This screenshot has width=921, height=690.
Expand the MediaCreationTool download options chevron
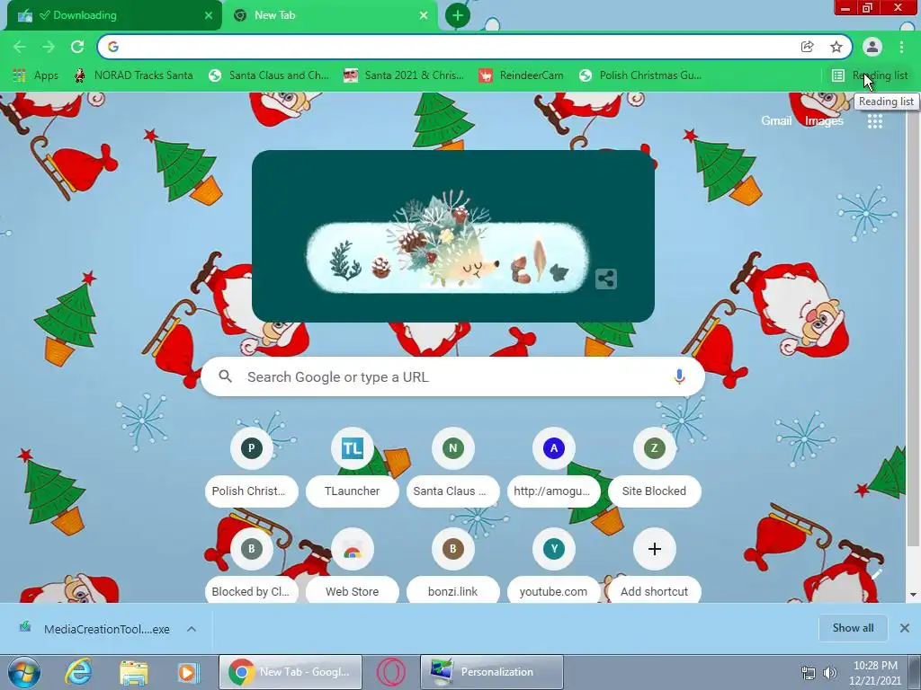192,629
